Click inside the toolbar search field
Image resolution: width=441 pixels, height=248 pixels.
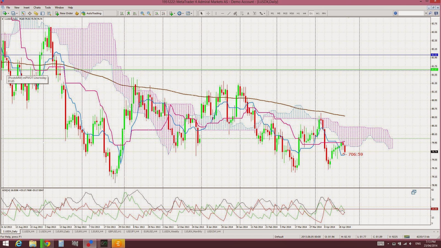click(x=411, y=13)
